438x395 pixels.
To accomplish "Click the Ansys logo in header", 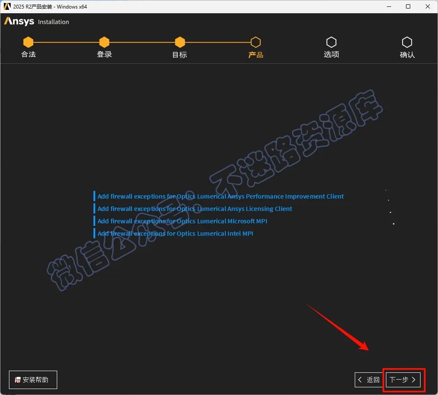I will pos(19,21).
